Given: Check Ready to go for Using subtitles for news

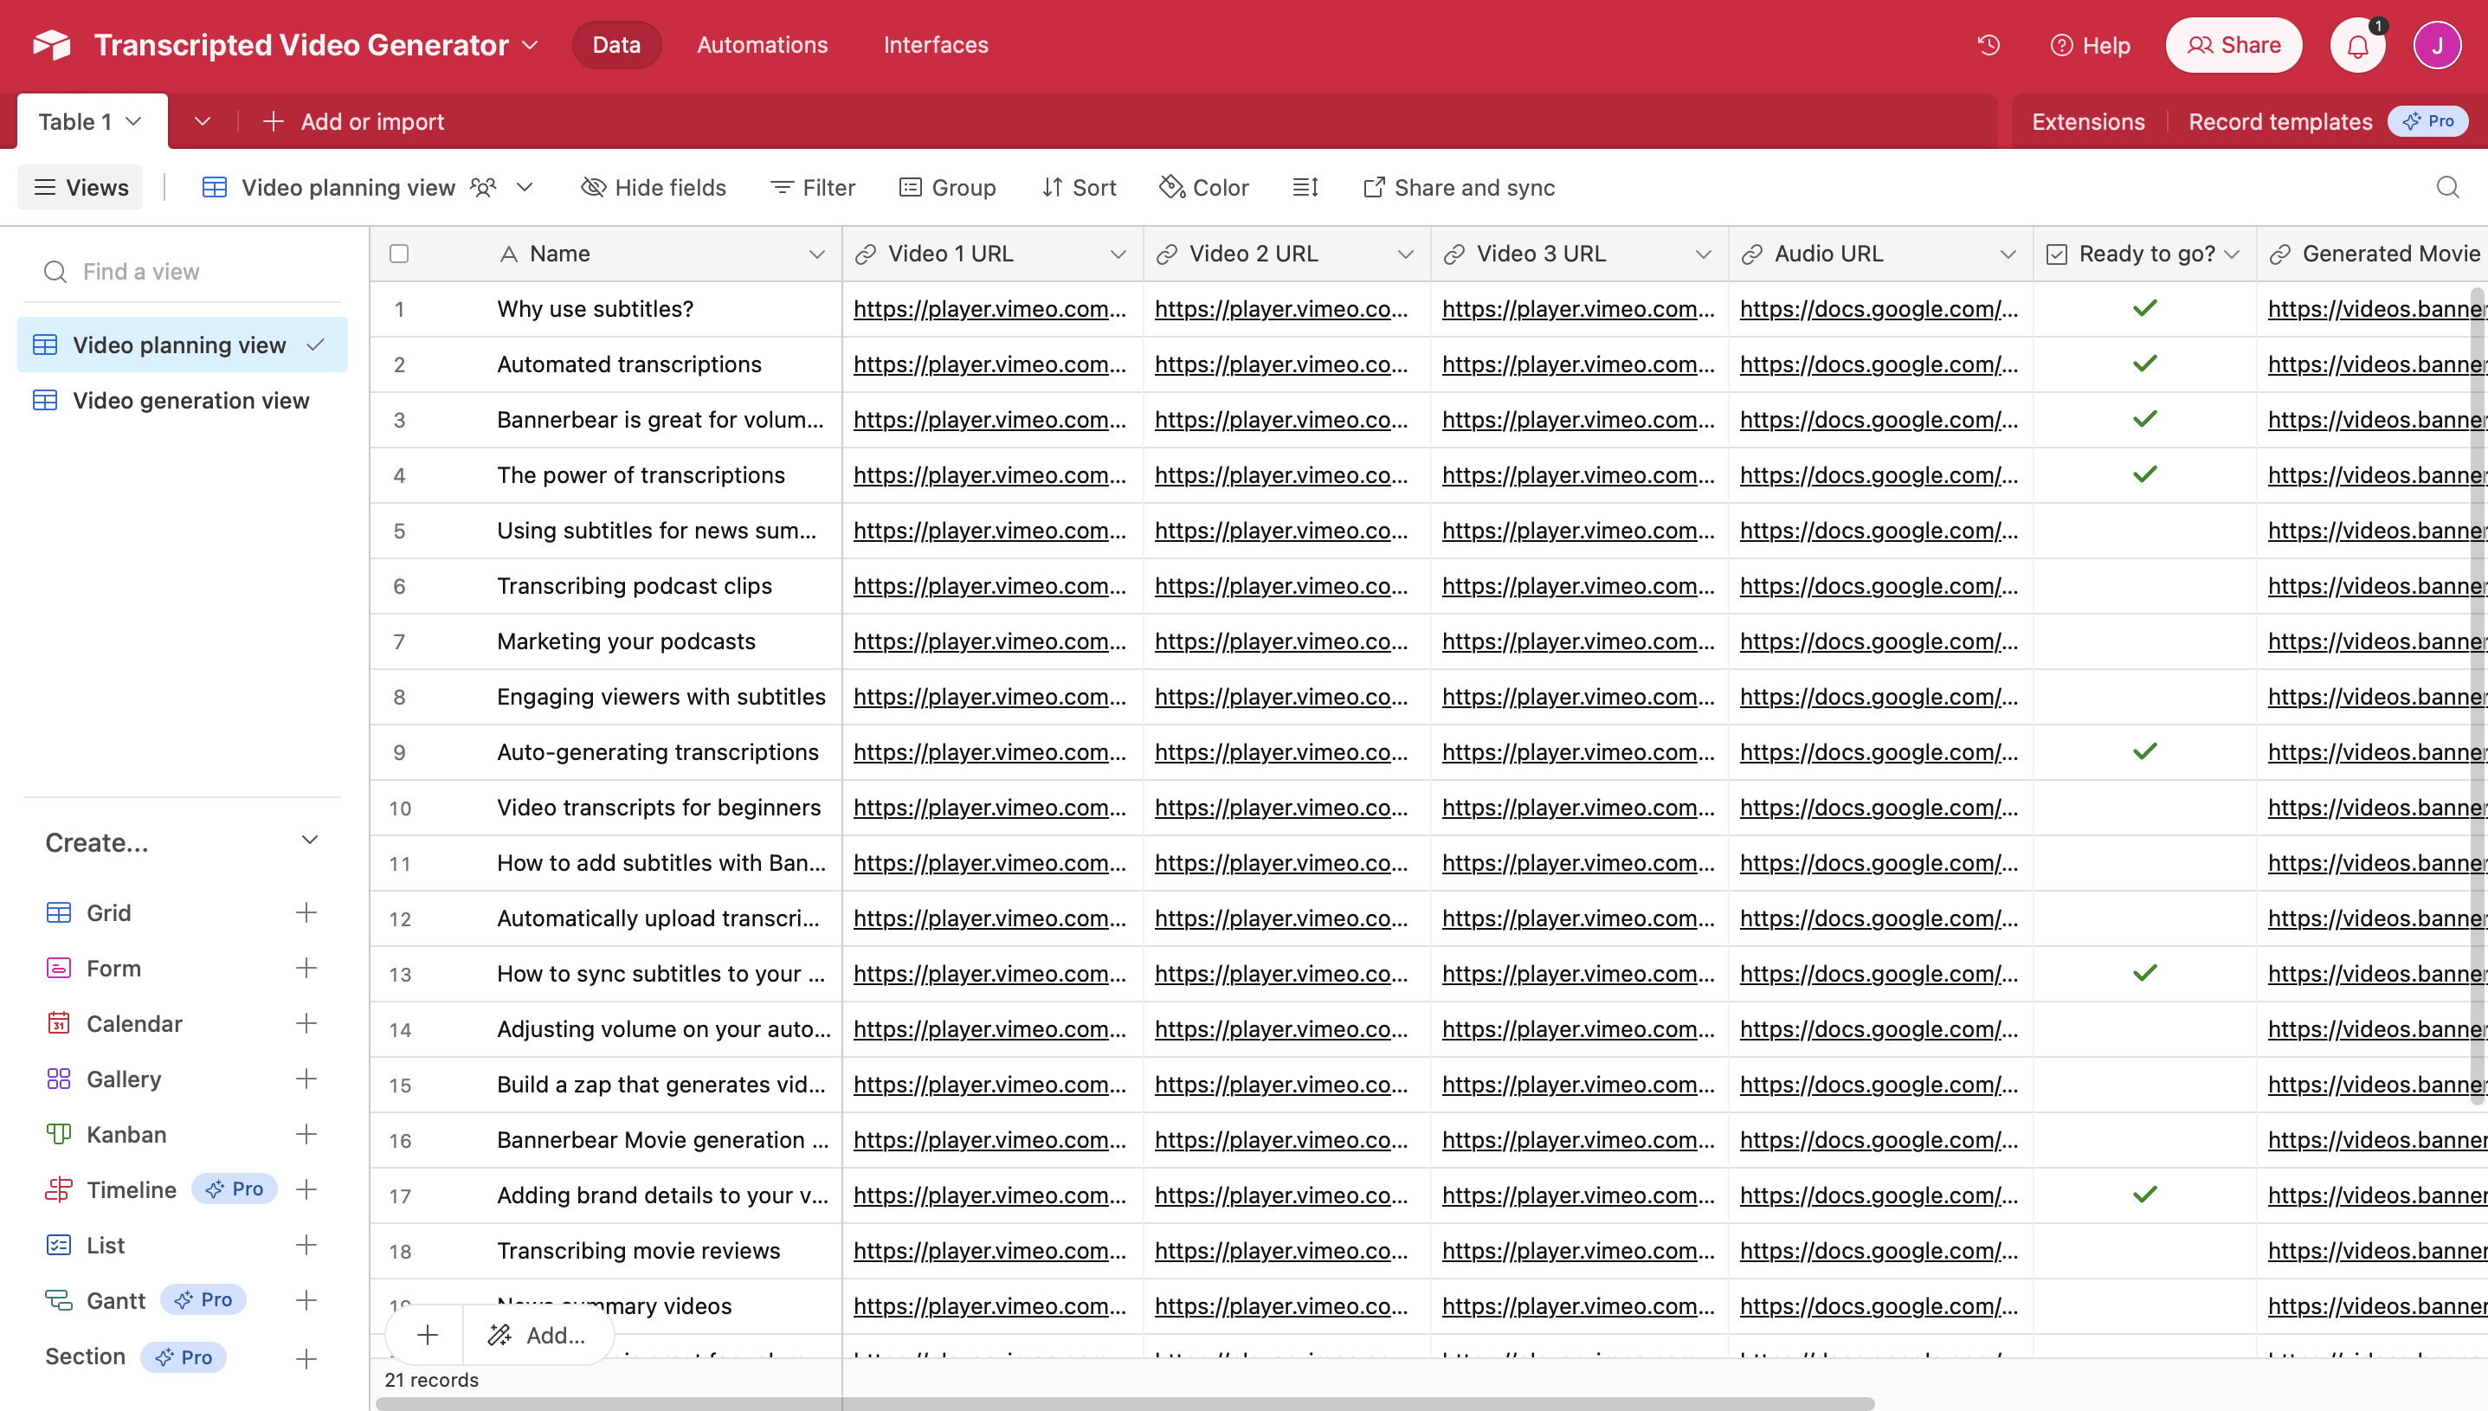Looking at the screenshot, I should tap(2145, 530).
